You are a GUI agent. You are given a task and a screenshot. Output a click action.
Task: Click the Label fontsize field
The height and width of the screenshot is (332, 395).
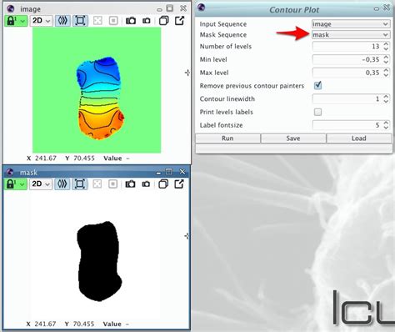click(347, 125)
